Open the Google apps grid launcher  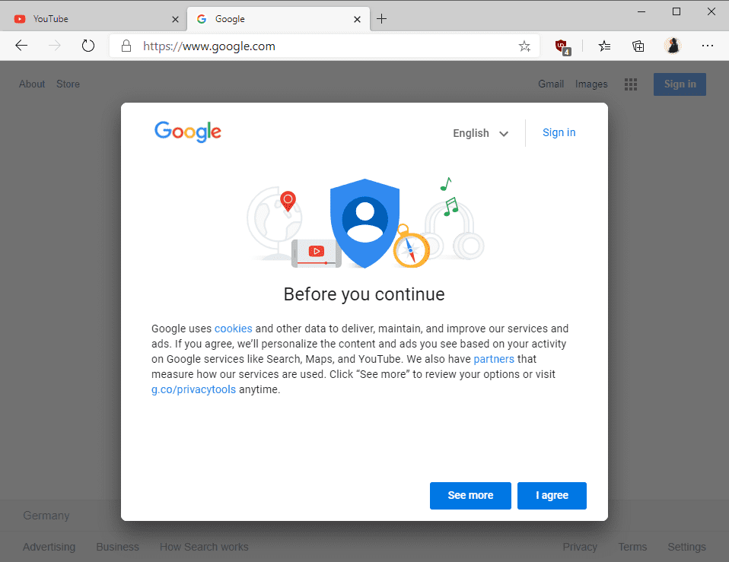(631, 84)
